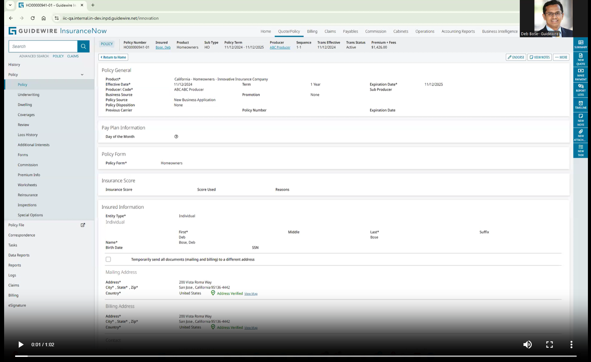
Task: Go to the Commission top tab
Action: point(375,31)
